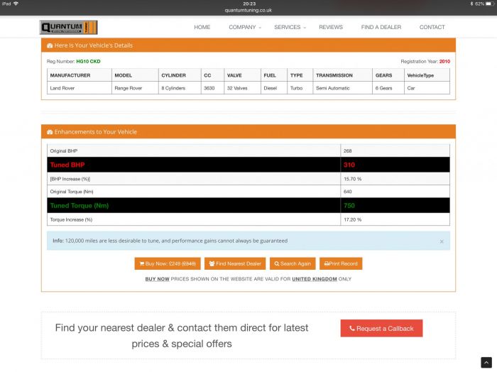Click the Request a Callback button

coord(381,328)
